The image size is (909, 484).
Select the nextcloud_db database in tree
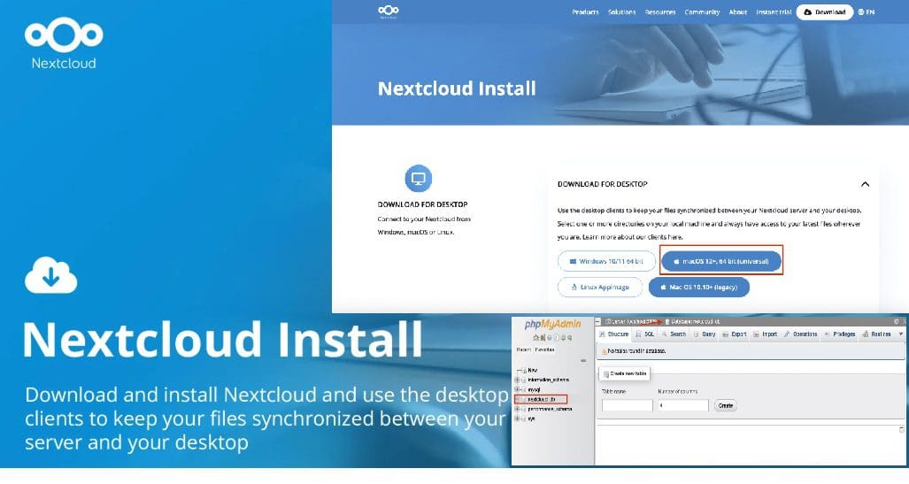click(542, 399)
